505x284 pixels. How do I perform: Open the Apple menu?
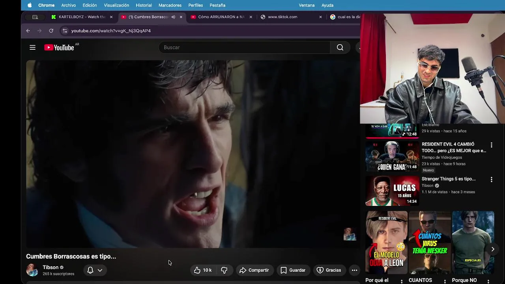(30, 5)
